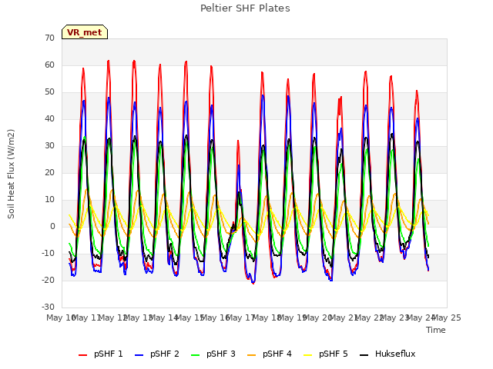Click the y-axis tick 60

click(49, 65)
